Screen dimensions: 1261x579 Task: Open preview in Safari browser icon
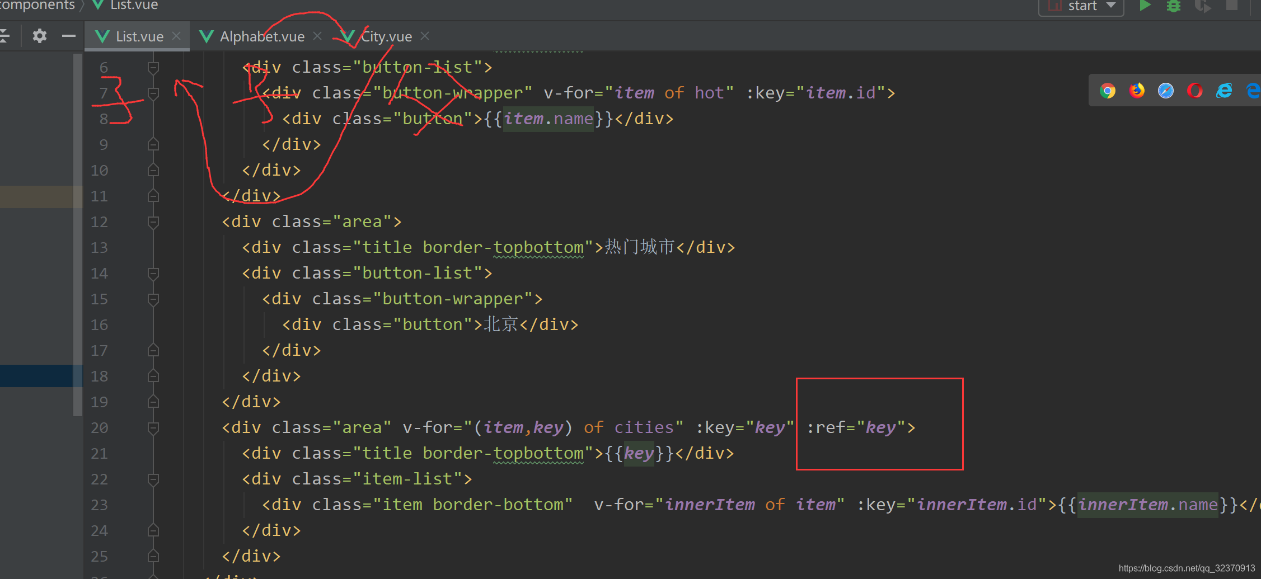(x=1166, y=91)
